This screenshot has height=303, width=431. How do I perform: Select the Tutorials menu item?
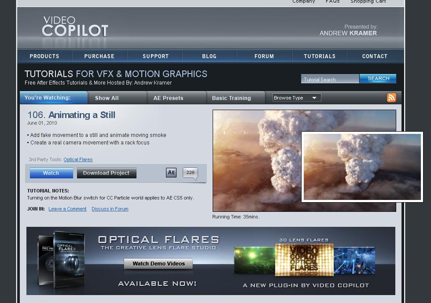coord(320,56)
